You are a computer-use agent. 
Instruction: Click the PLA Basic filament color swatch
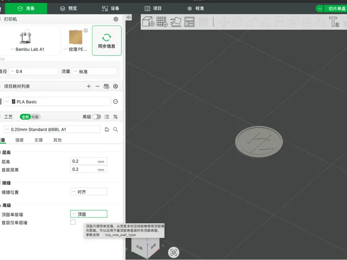1,101
